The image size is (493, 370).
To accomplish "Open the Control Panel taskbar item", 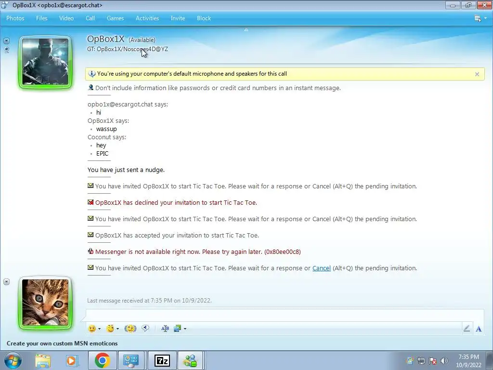I will click(130, 360).
